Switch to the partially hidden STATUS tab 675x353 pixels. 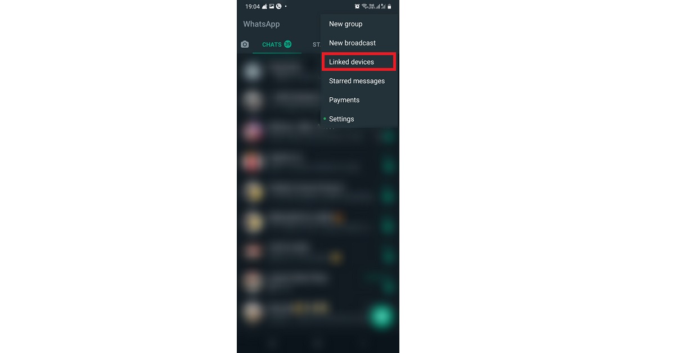(317, 44)
